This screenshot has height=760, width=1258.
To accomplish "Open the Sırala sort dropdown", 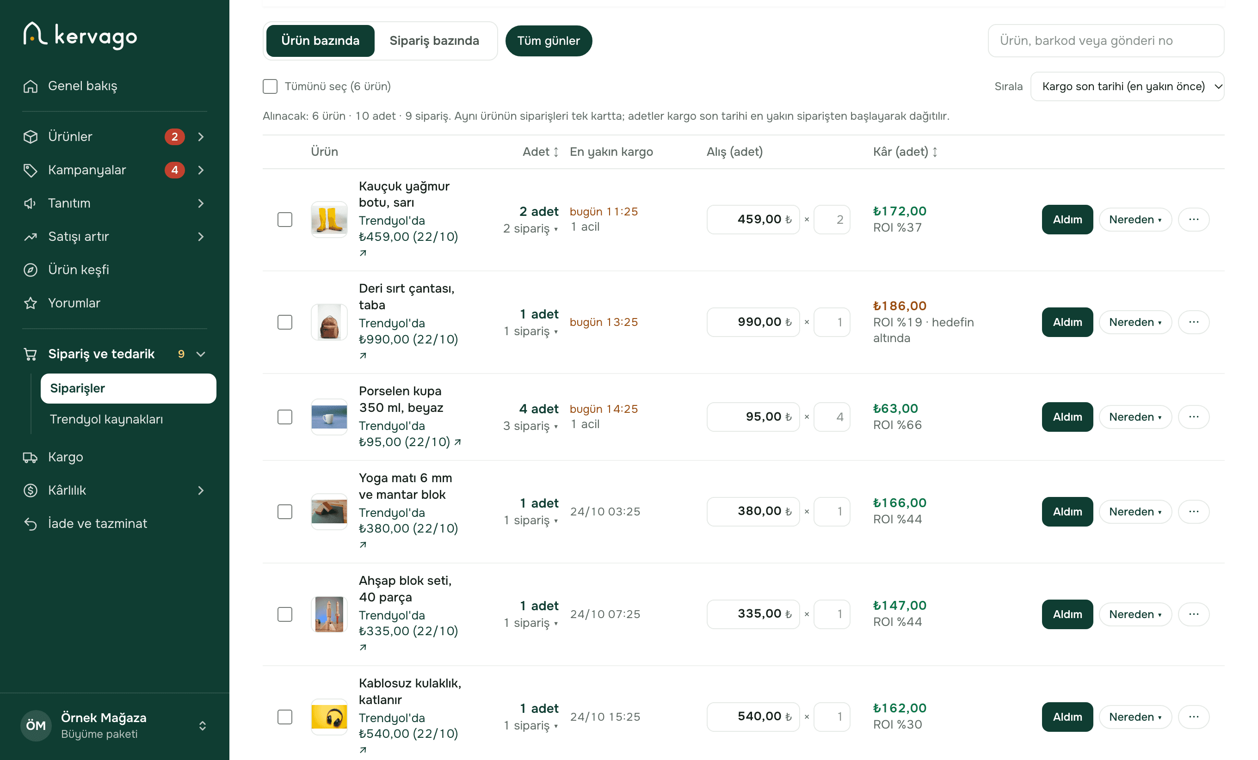I will 1127,86.
